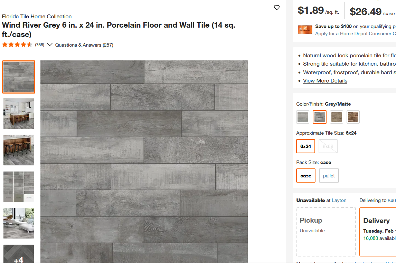
Task: Choose the brown wood finish swatch
Action: click(353, 117)
